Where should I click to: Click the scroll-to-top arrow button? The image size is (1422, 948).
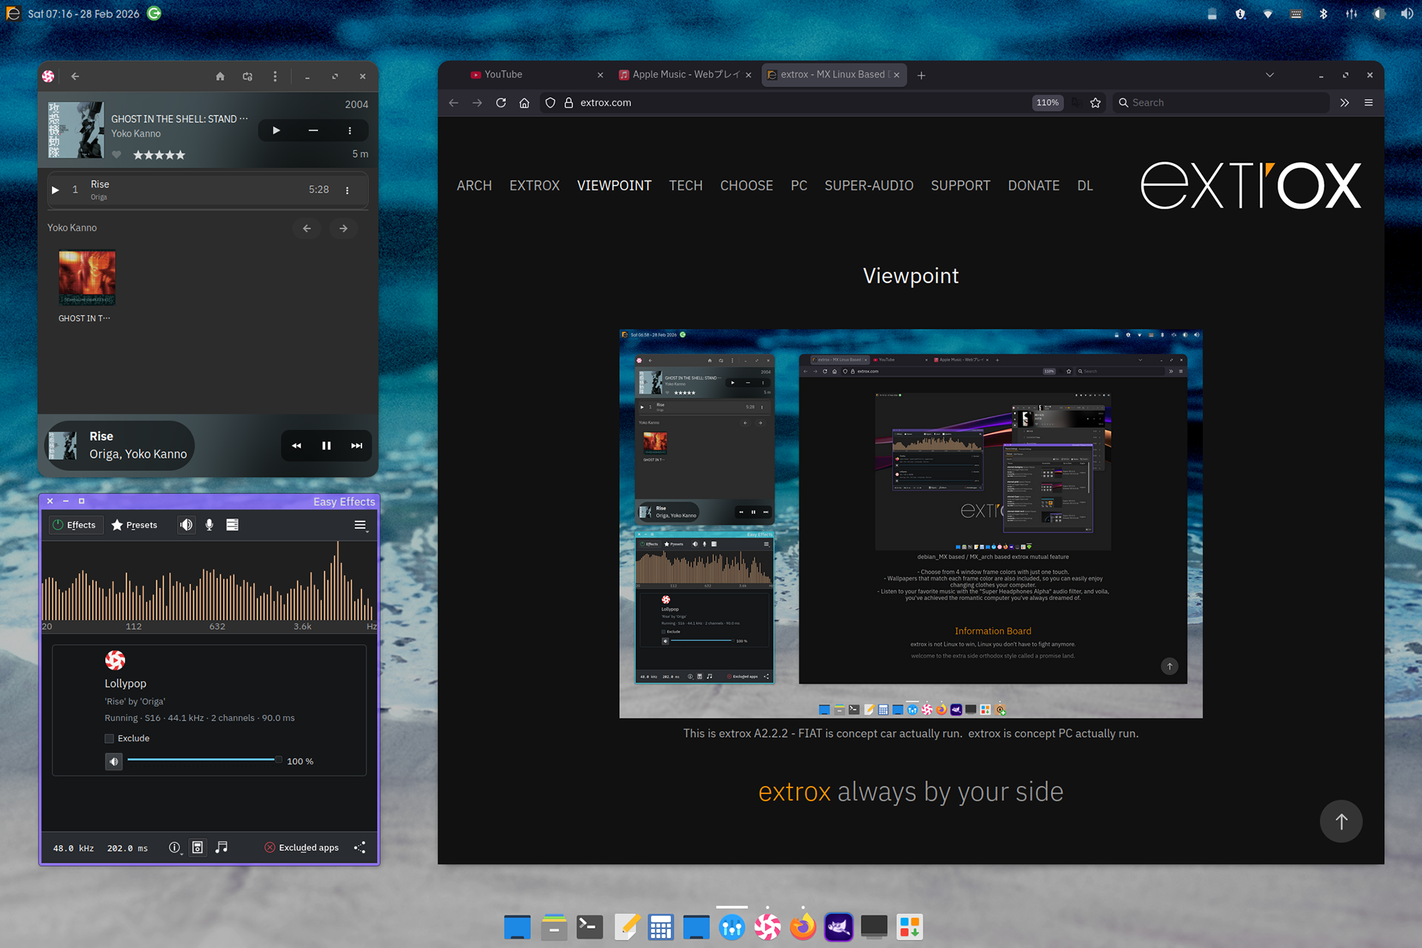click(1341, 821)
